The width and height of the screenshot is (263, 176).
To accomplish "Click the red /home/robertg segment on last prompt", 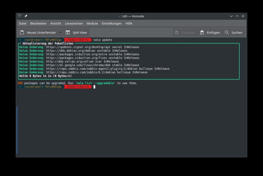I will (78, 87).
